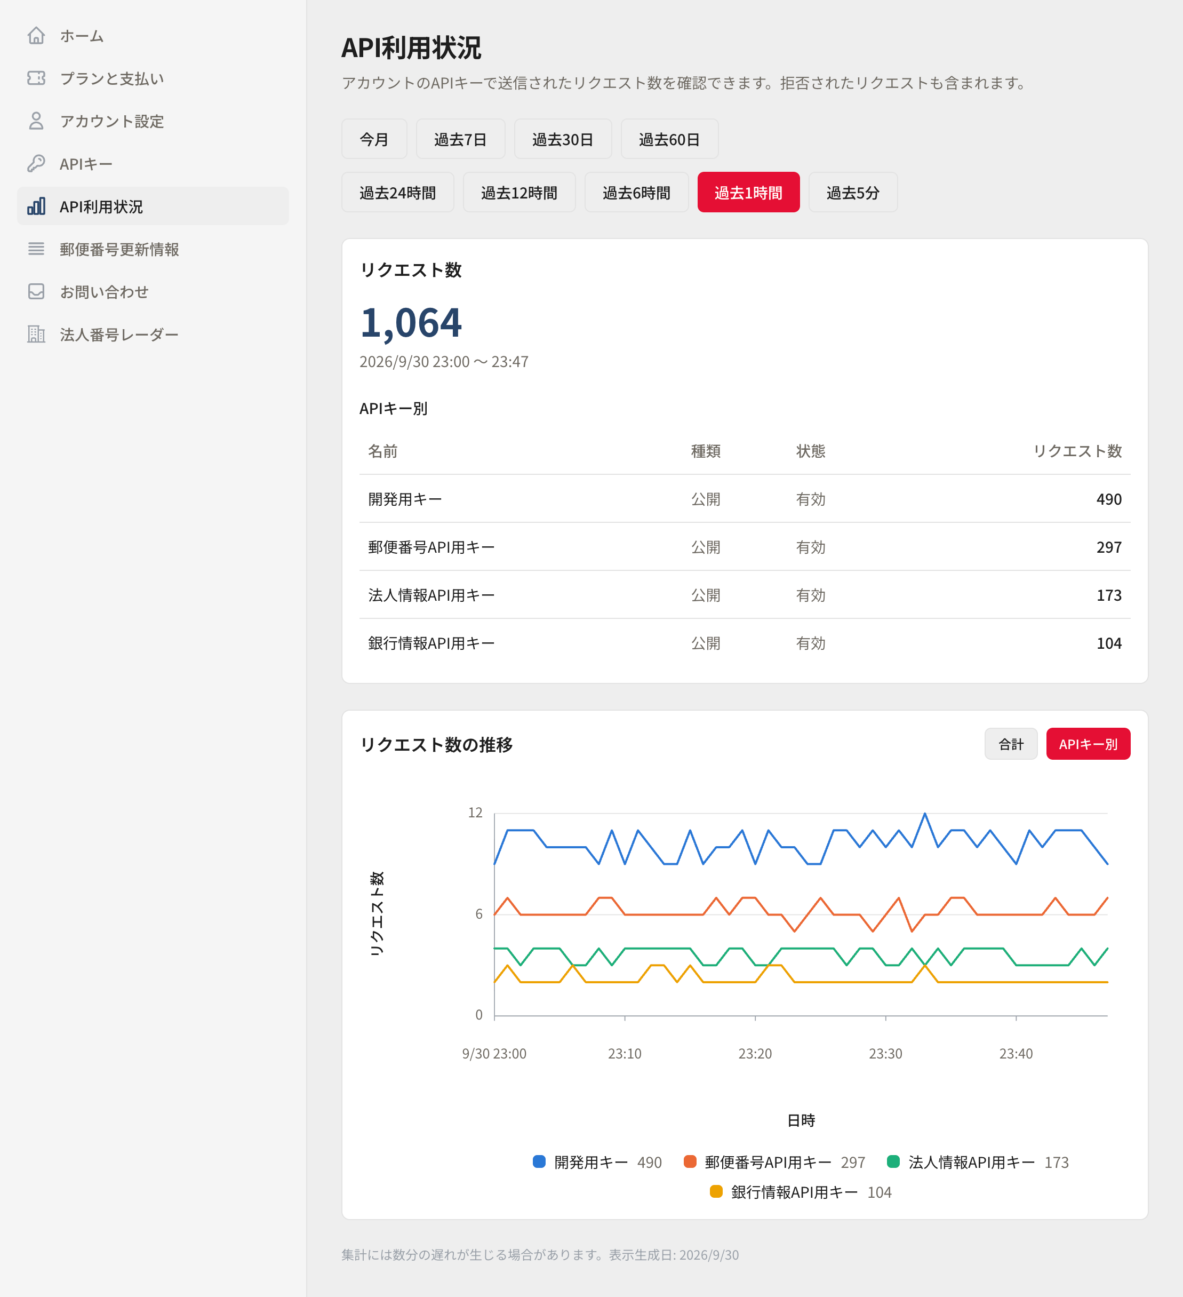Screen dimensions: 1183x1297
Task: Select the 過去60日 period button
Action: point(669,139)
